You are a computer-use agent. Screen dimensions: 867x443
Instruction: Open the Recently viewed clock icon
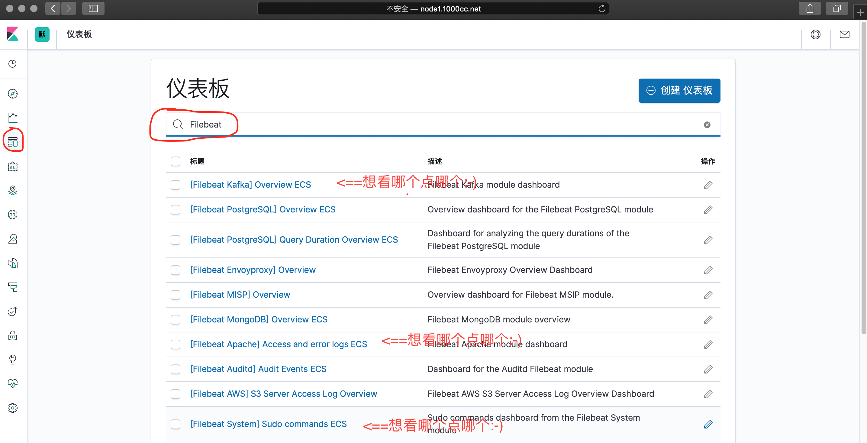point(12,64)
